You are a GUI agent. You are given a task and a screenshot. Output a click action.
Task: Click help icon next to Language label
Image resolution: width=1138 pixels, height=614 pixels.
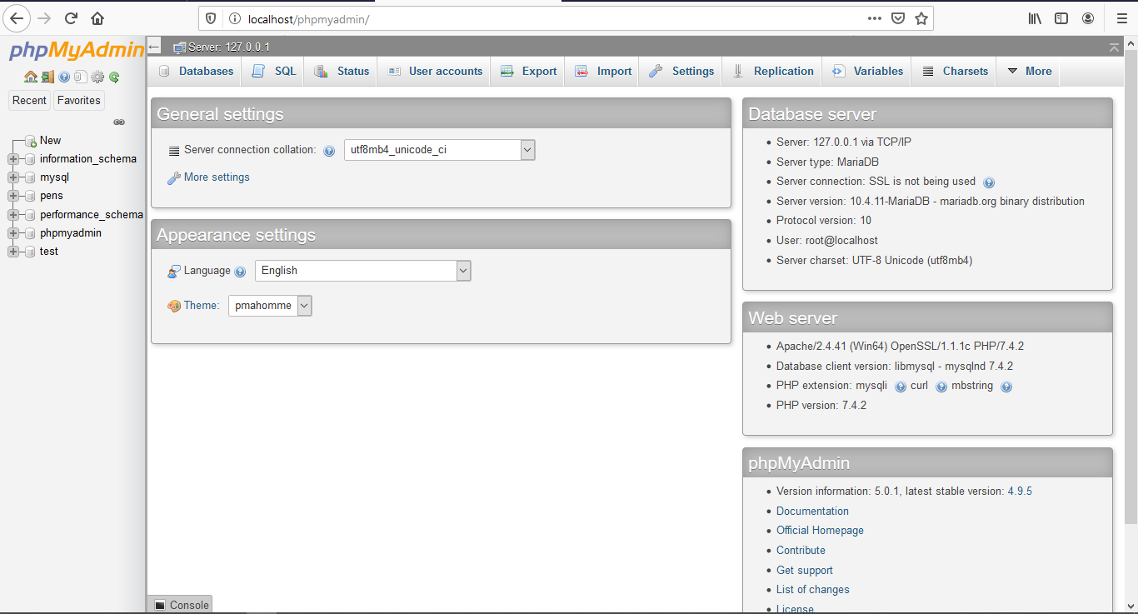pos(240,272)
